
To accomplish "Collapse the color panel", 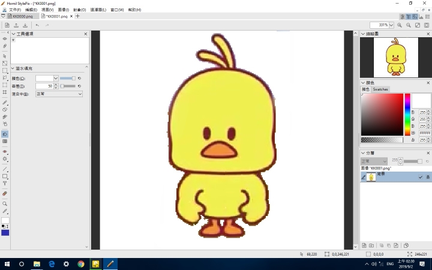I will click(x=363, y=83).
